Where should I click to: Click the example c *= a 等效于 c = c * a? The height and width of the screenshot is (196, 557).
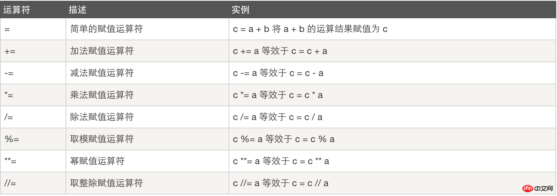click(278, 95)
